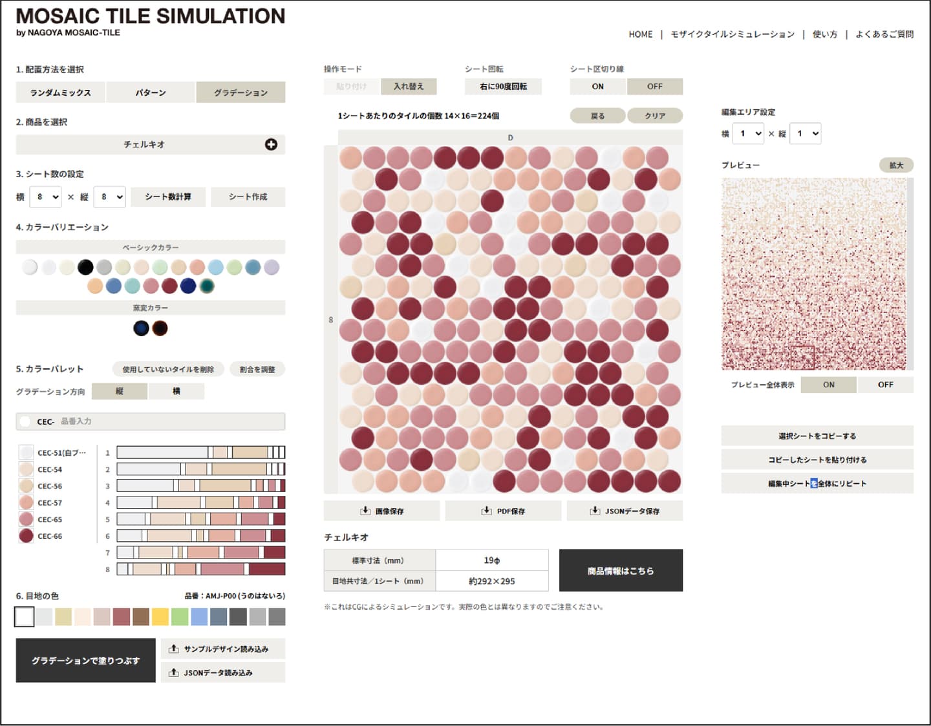Click download icon on JSONデータ保存 button
931x726 pixels.
595,511
